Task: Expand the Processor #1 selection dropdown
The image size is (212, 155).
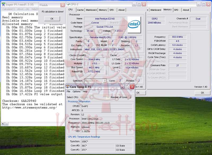Action: (x=105, y=81)
